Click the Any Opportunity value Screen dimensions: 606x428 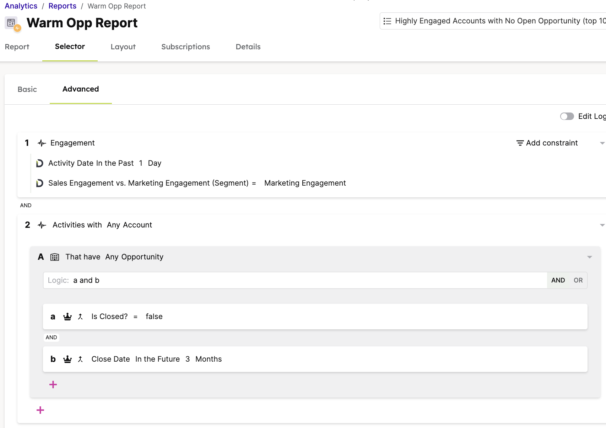pos(134,257)
